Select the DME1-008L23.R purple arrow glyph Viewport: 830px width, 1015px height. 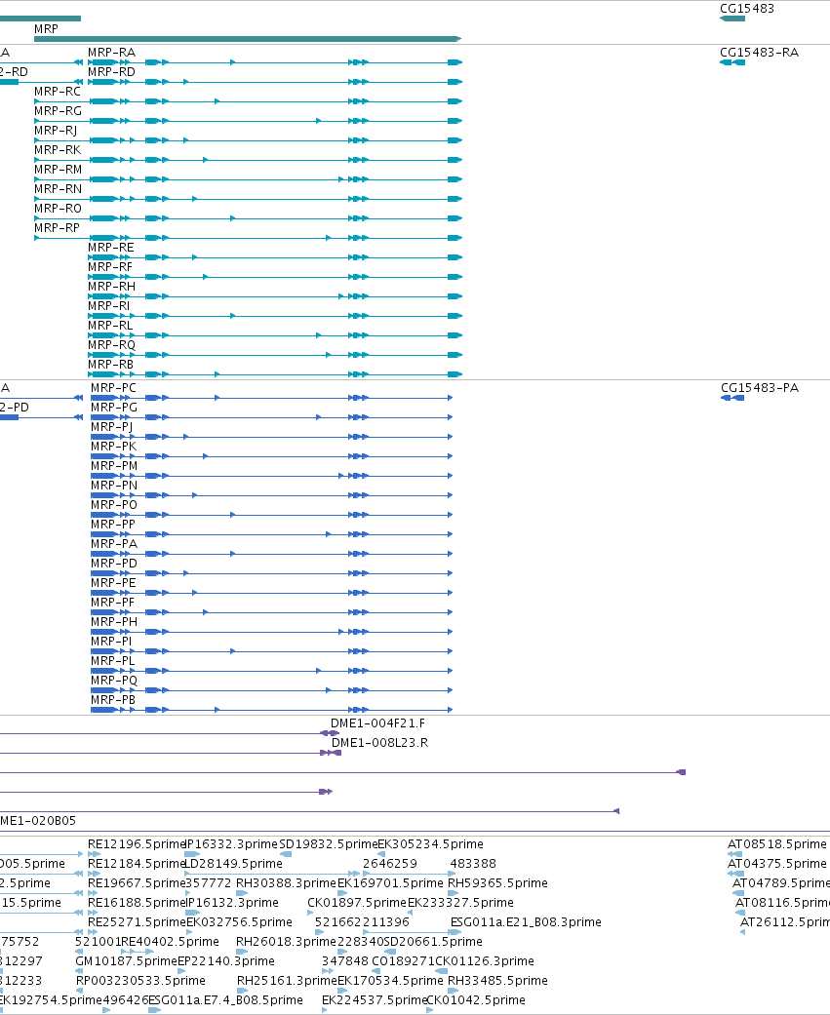click(x=331, y=752)
